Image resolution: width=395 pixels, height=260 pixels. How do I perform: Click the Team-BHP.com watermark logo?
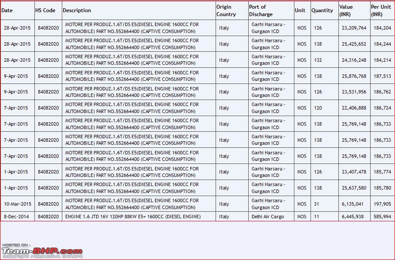click(42, 250)
